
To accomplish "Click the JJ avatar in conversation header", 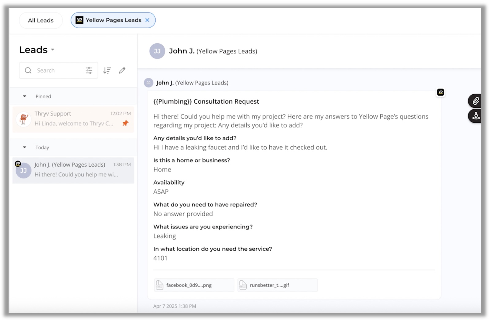I will [157, 51].
